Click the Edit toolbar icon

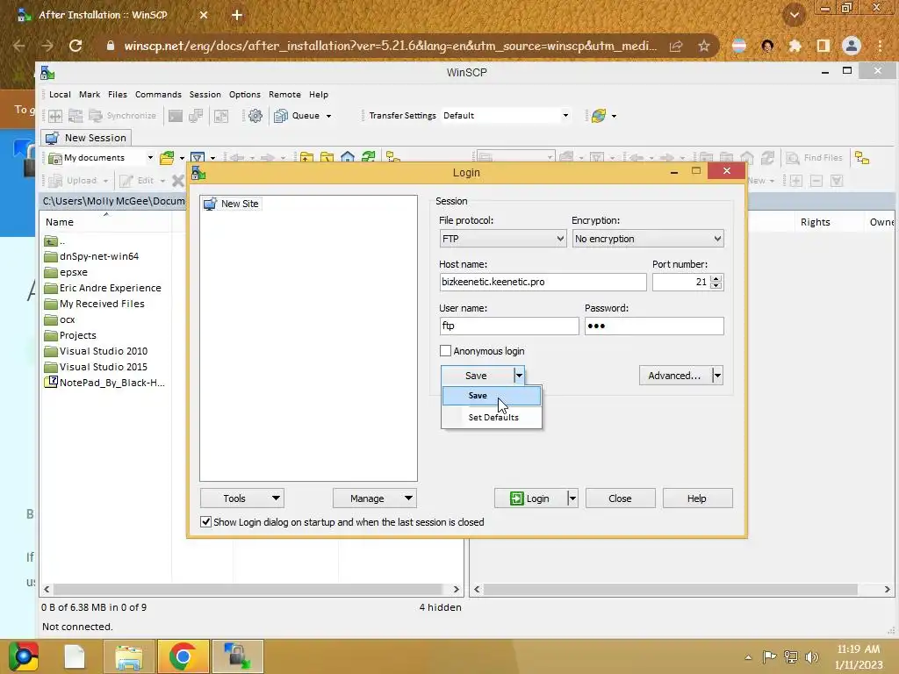click(x=126, y=181)
